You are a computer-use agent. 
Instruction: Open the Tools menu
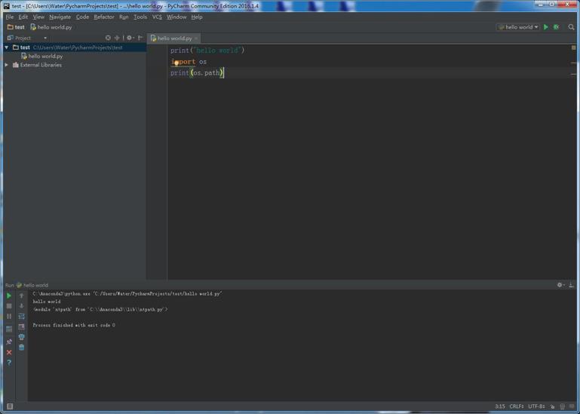point(140,17)
